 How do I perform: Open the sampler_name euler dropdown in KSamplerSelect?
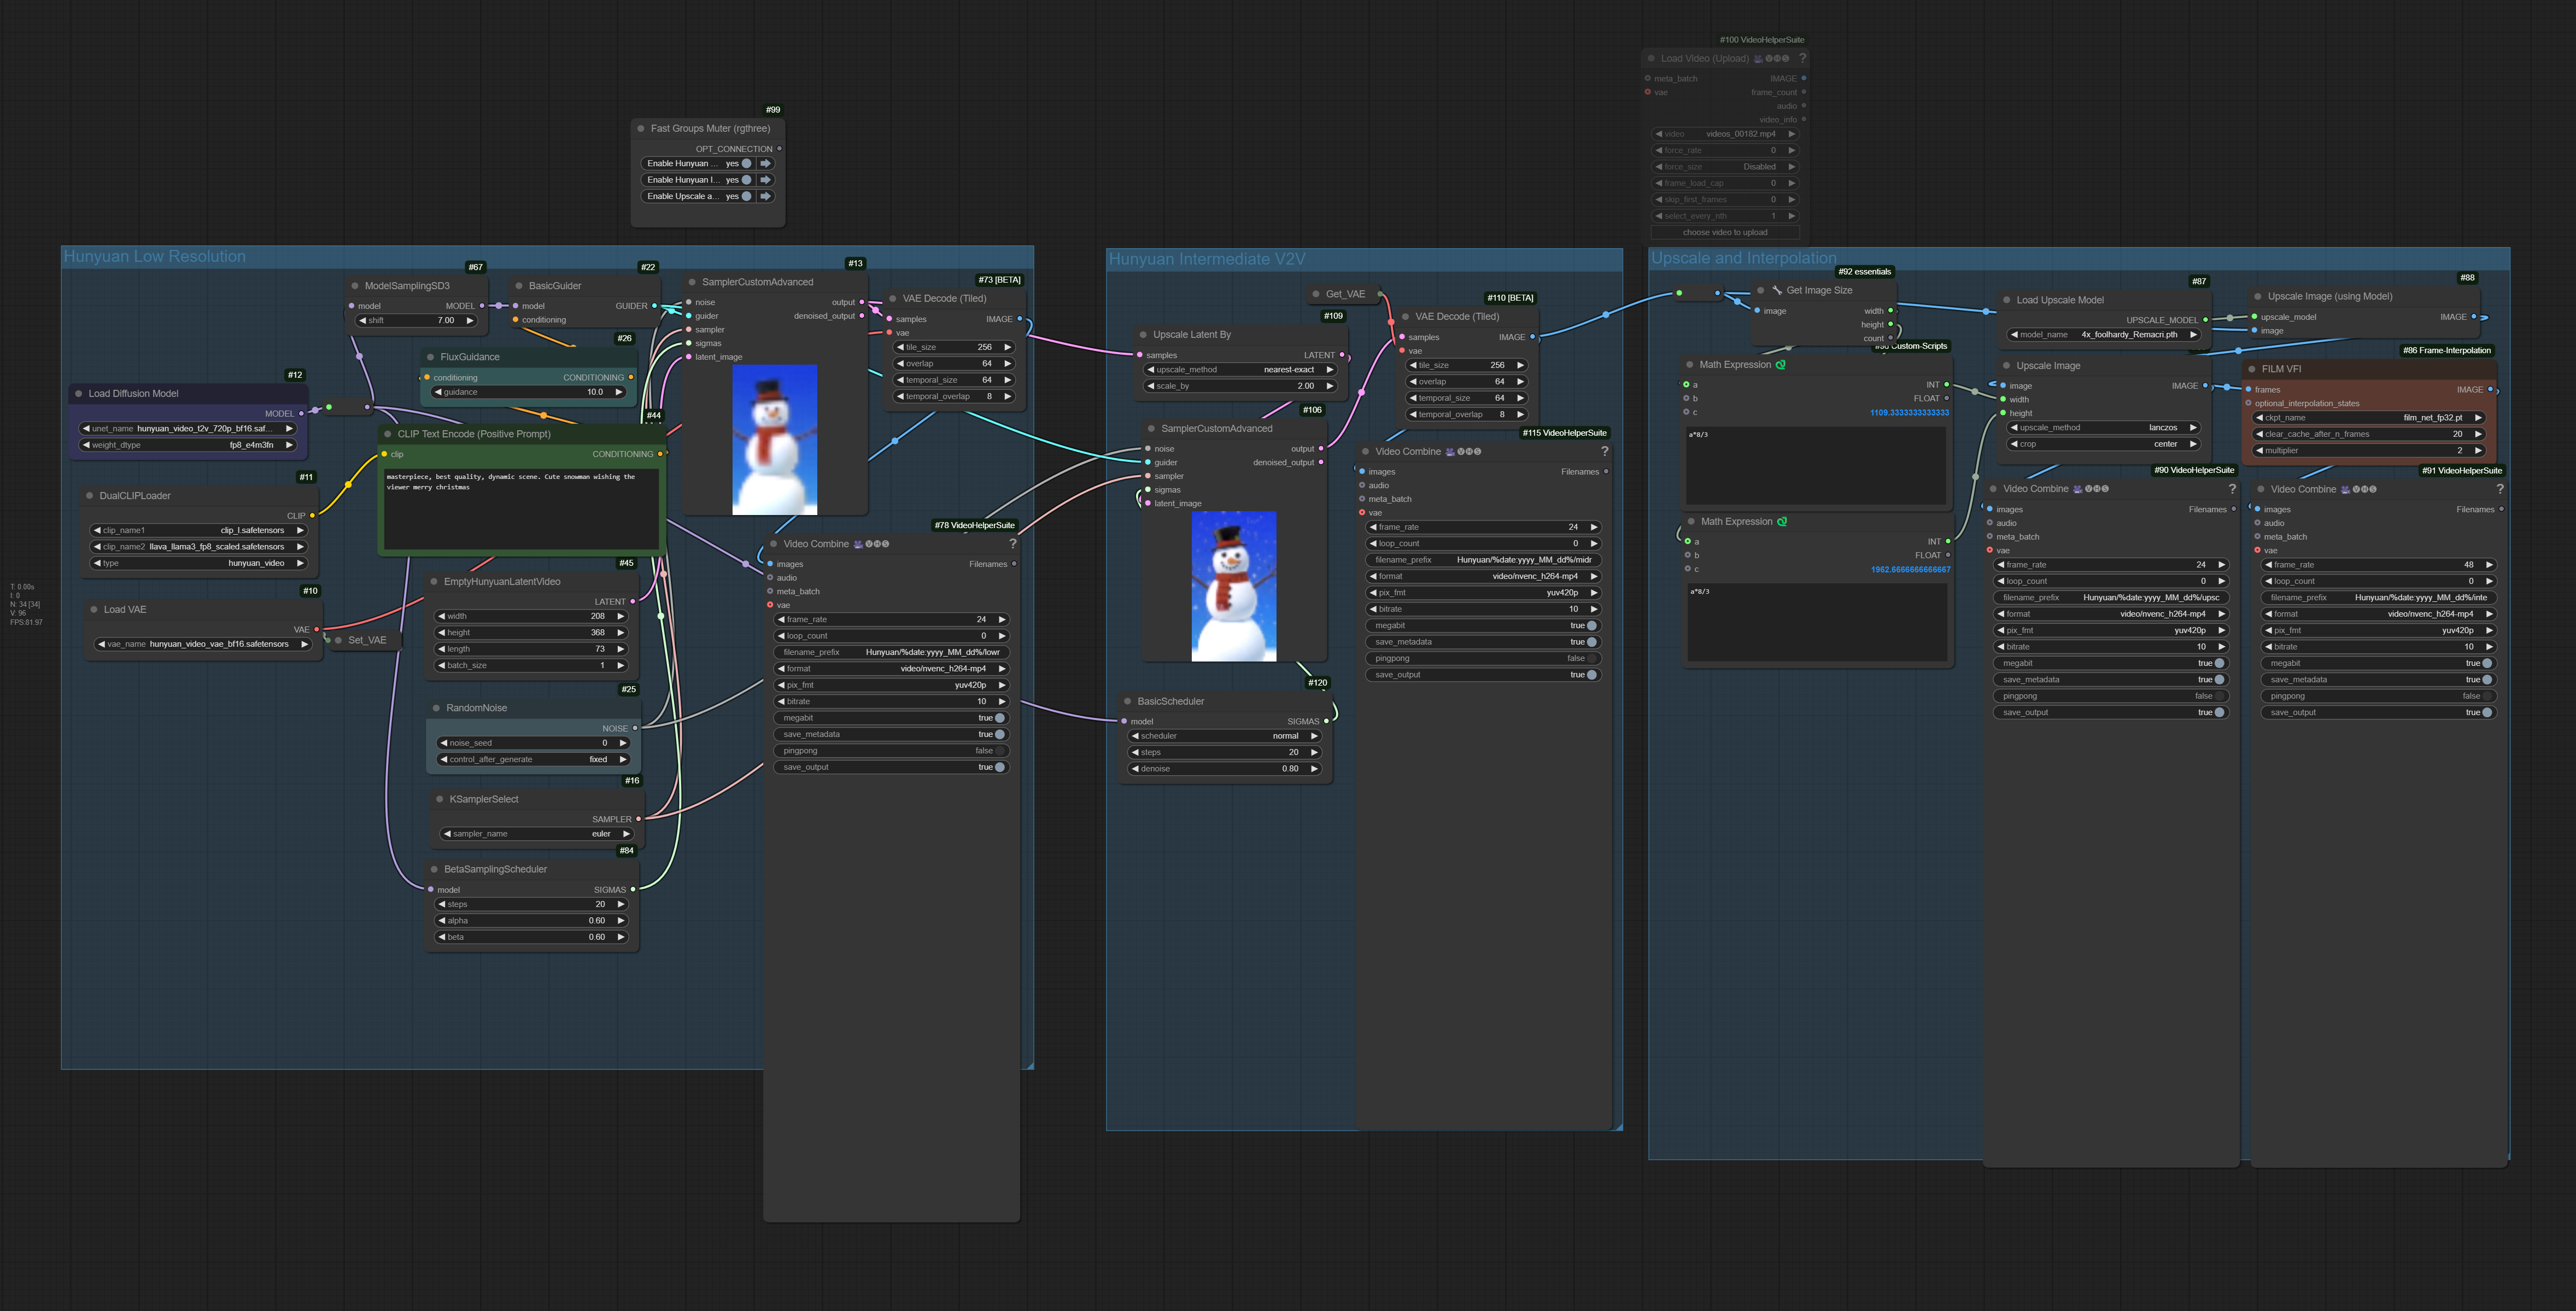537,834
